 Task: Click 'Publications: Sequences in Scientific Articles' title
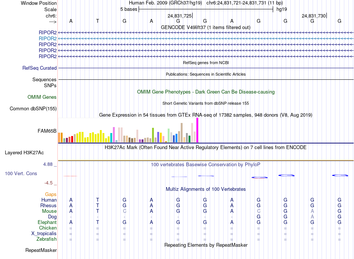point(206,74)
